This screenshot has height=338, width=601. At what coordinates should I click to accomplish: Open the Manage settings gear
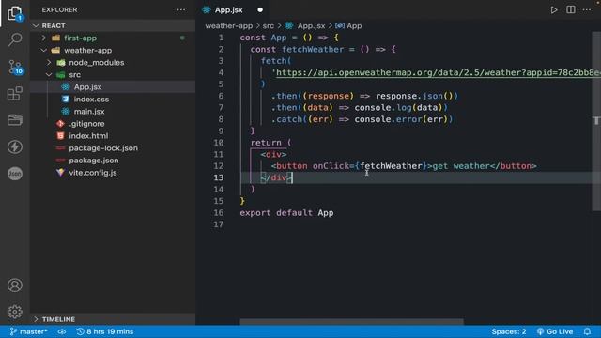click(15, 312)
